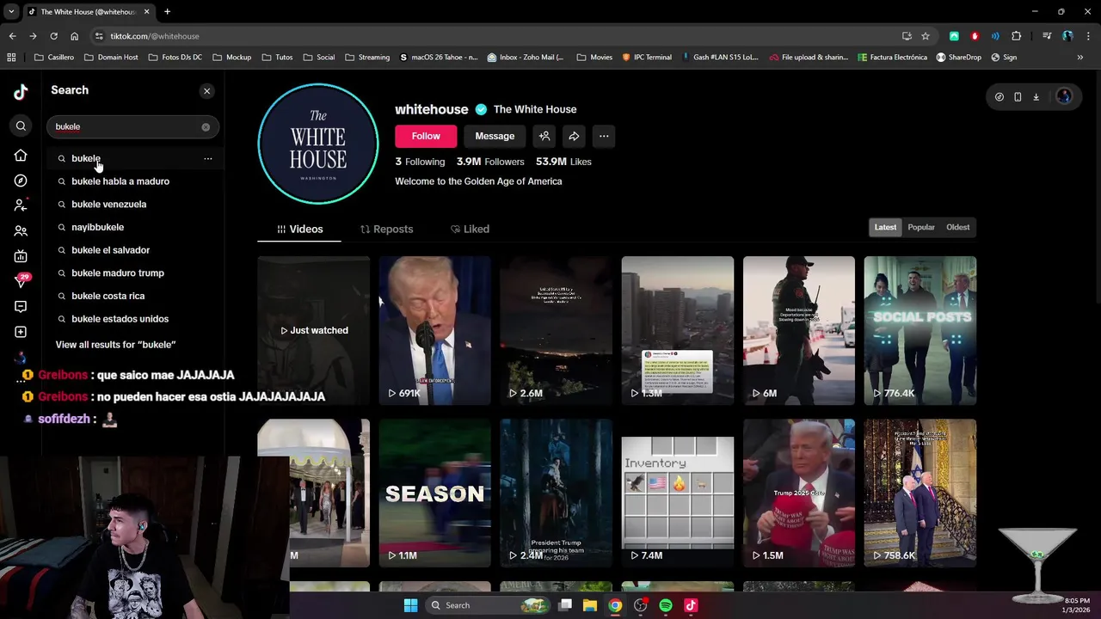The width and height of the screenshot is (1101, 619).
Task: Open the Explore compass icon
Action: click(x=21, y=181)
